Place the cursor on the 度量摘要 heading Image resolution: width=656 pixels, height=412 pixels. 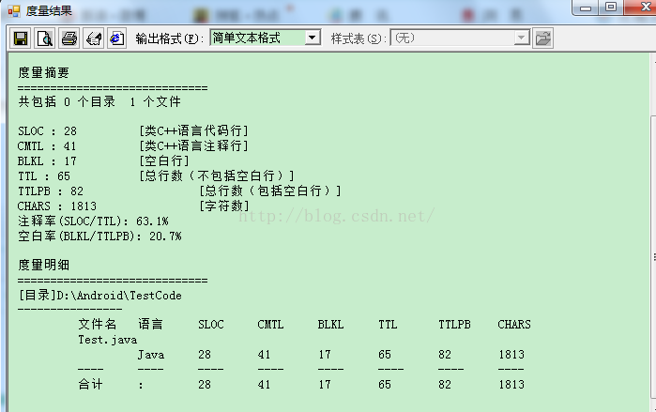[x=43, y=72]
